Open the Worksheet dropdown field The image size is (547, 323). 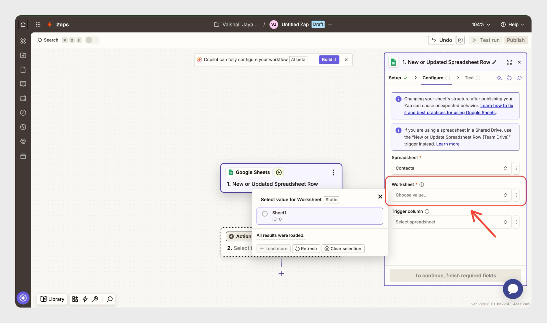click(451, 195)
